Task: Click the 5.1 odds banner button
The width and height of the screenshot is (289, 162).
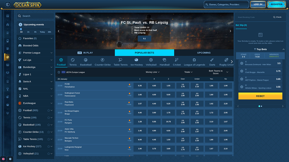Action: pyautogui.click(x=144, y=38)
